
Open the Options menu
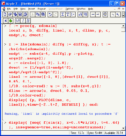pos(70,9)
